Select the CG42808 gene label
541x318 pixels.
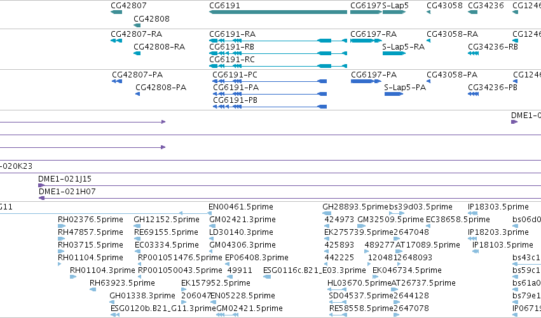[x=151, y=18]
